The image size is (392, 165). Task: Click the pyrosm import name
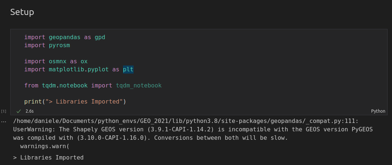pos(59,45)
